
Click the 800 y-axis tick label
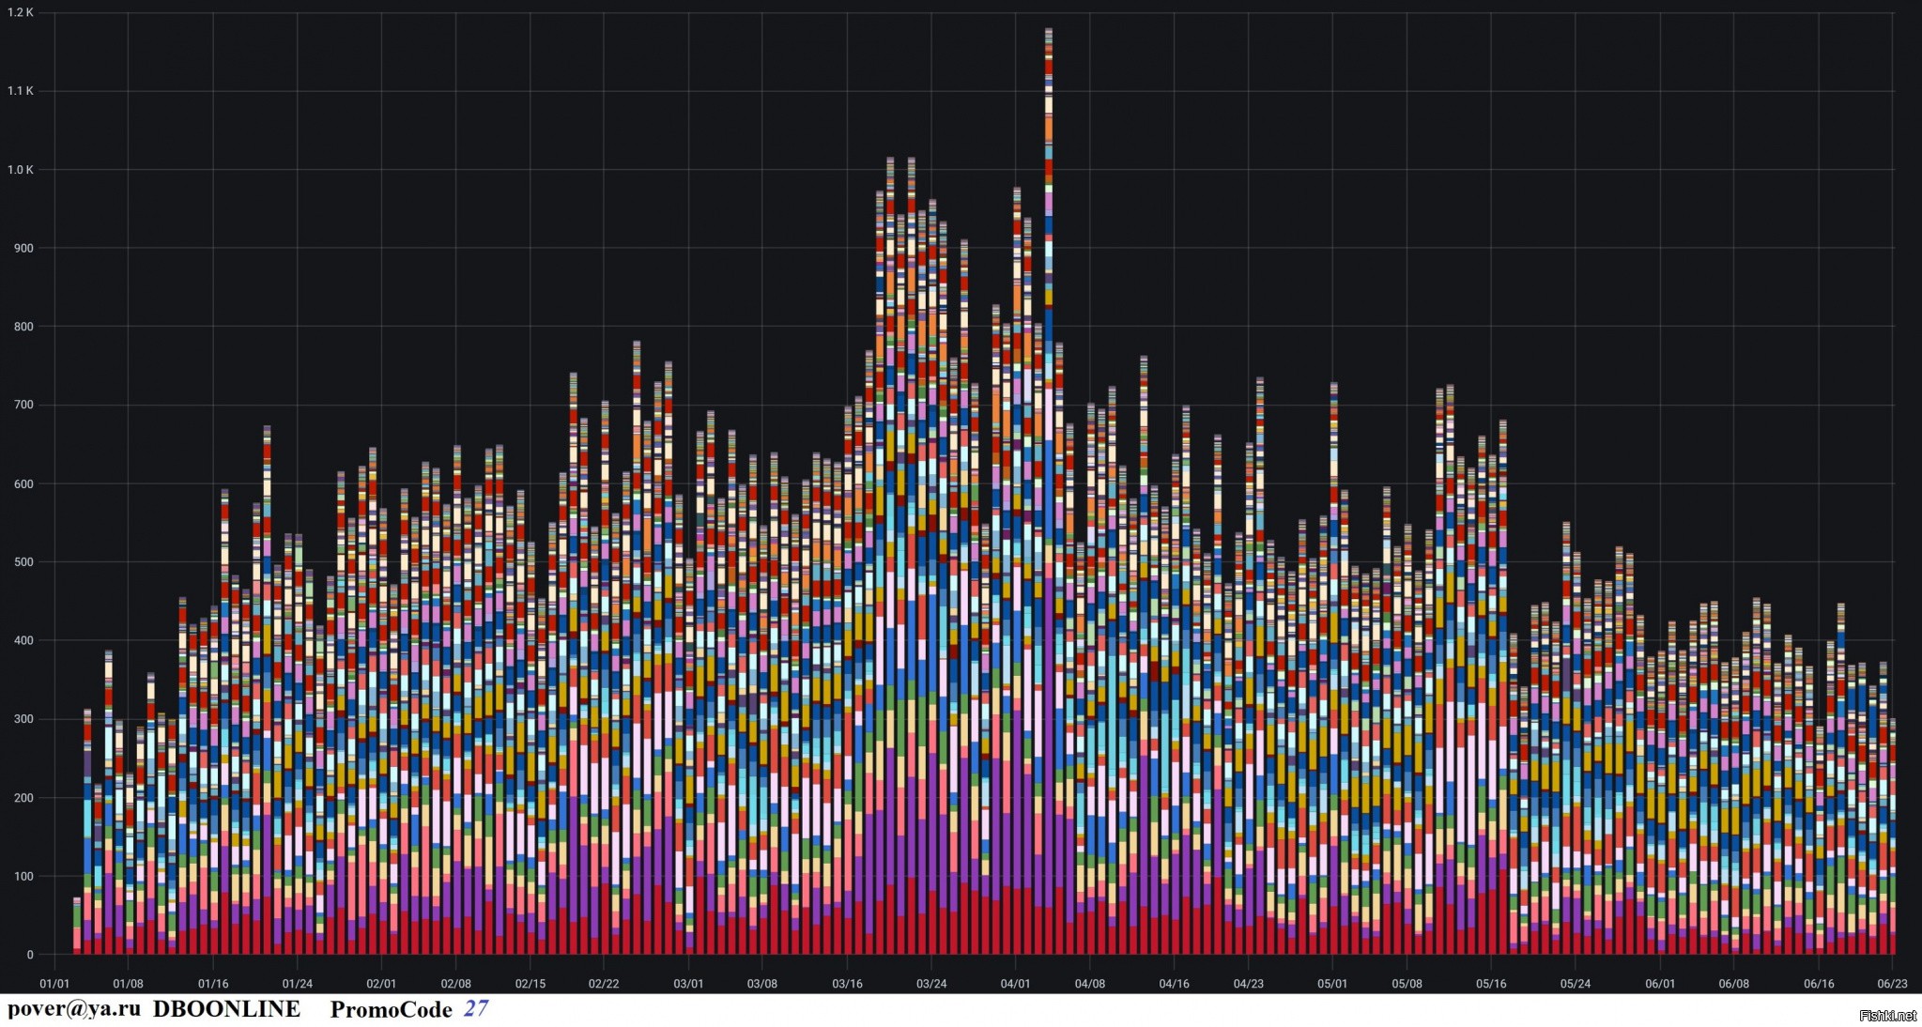[x=23, y=327]
